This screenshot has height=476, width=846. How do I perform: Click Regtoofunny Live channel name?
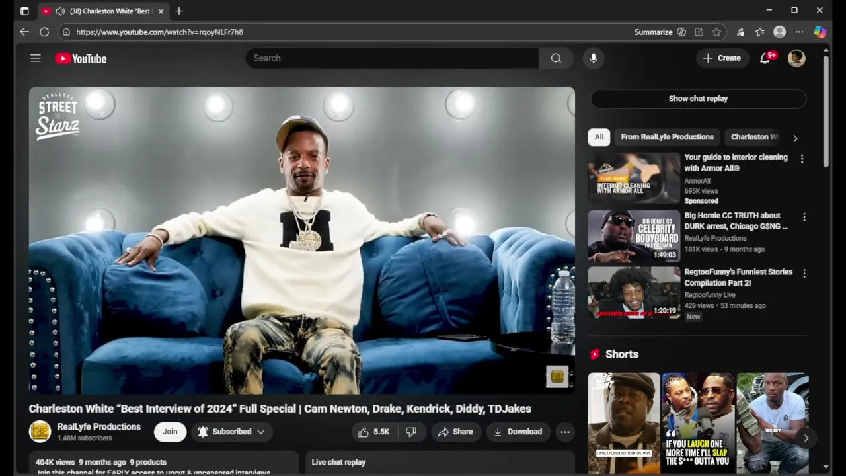click(710, 295)
